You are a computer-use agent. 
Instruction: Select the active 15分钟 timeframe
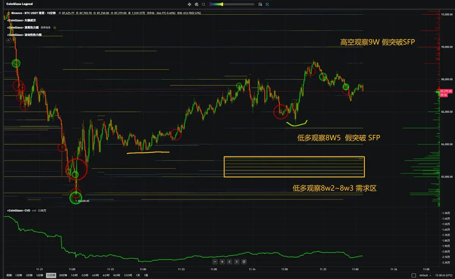click(51, 275)
